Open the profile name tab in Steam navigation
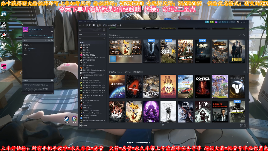The width and height of the screenshot is (268, 151). point(112,26)
